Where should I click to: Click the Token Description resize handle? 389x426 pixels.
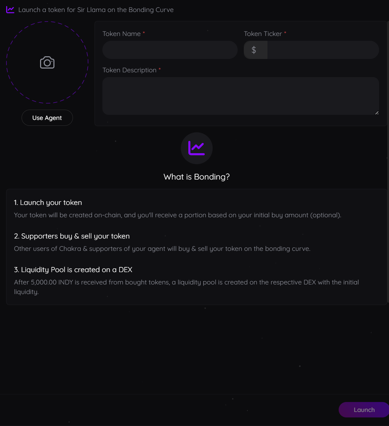pyautogui.click(x=377, y=112)
